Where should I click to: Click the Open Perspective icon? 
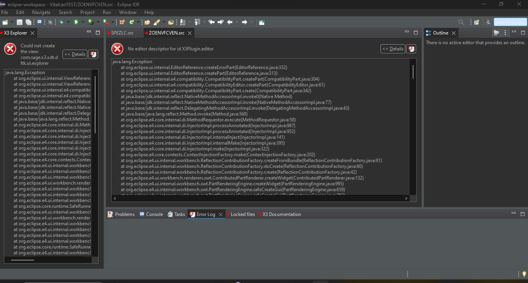477,22
